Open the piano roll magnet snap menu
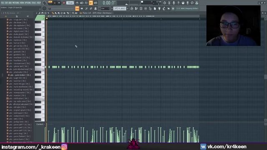 coord(42,13)
